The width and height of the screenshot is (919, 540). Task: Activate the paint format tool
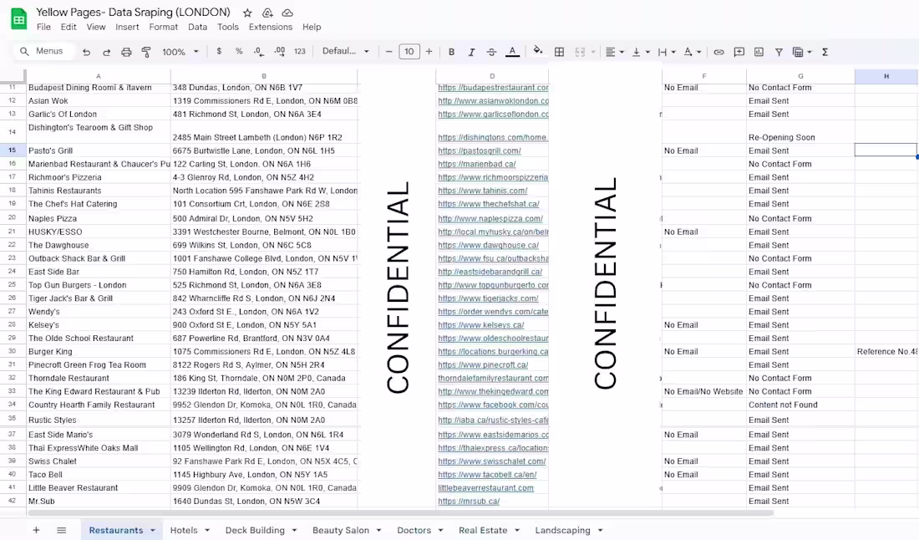(146, 52)
